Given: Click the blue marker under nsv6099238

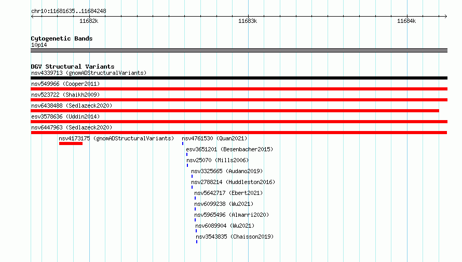Looking at the screenshot, I should click(x=195, y=209).
